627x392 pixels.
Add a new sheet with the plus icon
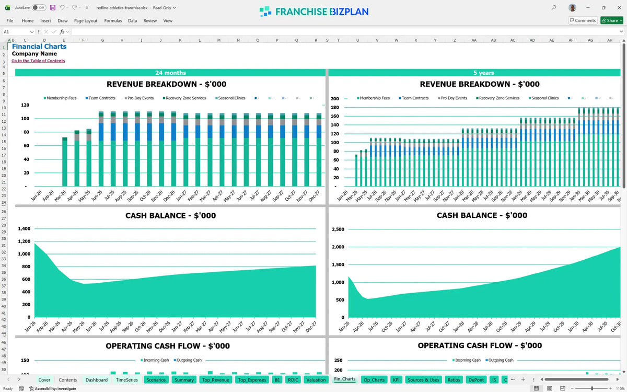coord(523,379)
